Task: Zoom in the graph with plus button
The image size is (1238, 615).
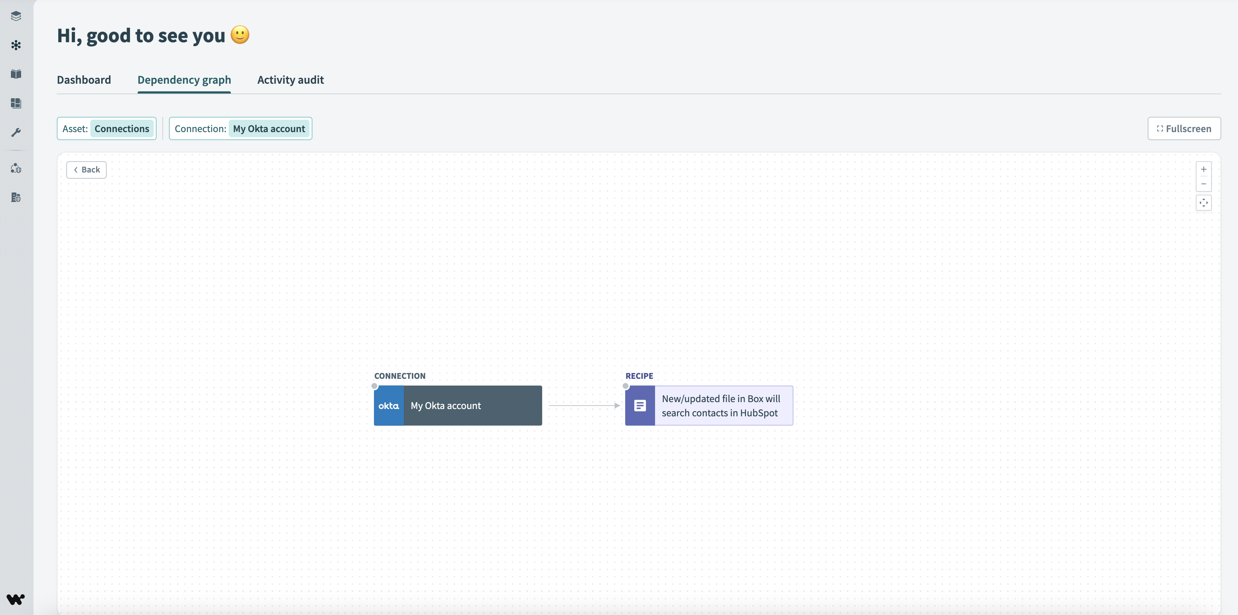Action: [x=1203, y=169]
